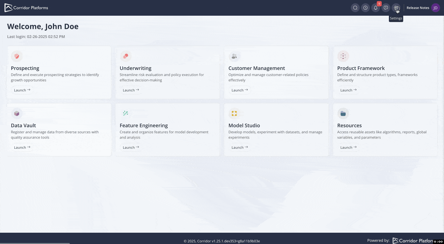444x244 pixels.
Task: Click the Customer Management people icon
Action: 234,56
